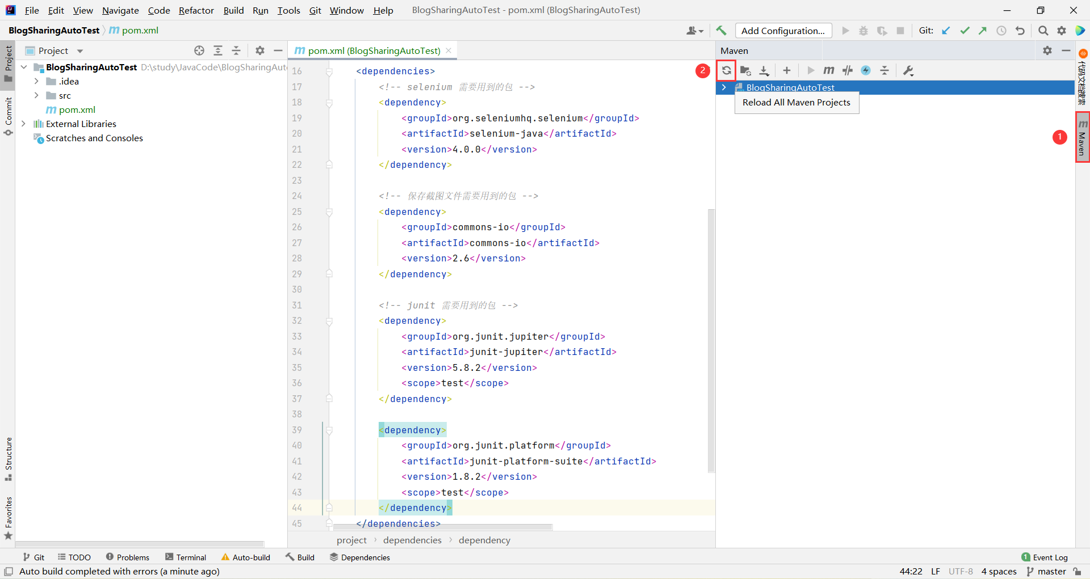Open TODO tool window
This screenshot has width=1090, height=579.
point(74,557)
